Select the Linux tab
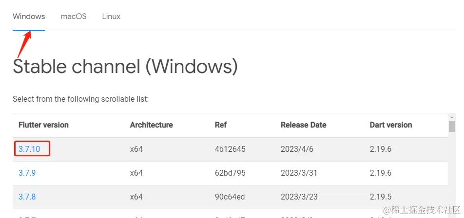The height and width of the screenshot is (218, 464). [111, 17]
